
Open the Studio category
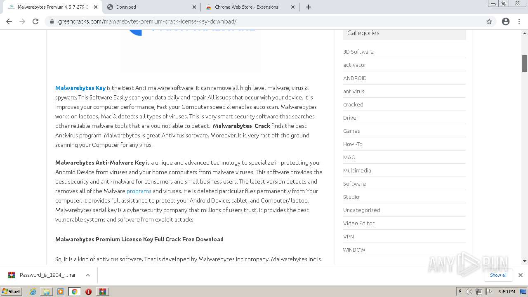[351, 197]
